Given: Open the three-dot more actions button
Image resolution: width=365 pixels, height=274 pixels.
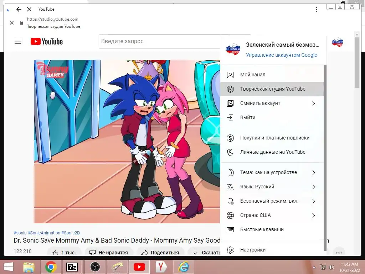Looking at the screenshot, I should [339, 252].
